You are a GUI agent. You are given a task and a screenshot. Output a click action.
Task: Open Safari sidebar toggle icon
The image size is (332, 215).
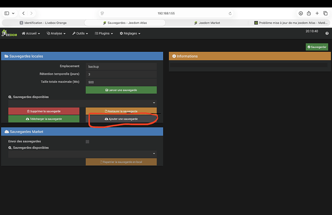pyautogui.click(x=7, y=13)
